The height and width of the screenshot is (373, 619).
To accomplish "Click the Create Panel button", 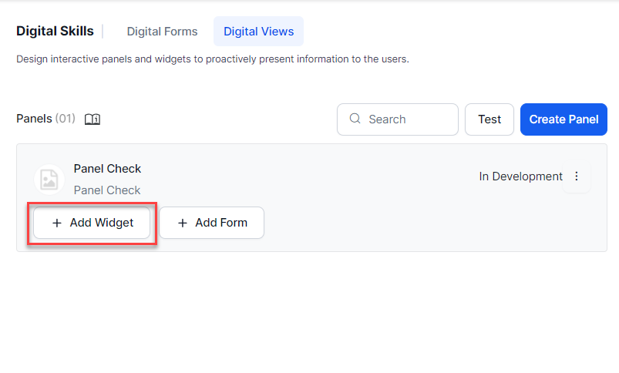I will [563, 119].
